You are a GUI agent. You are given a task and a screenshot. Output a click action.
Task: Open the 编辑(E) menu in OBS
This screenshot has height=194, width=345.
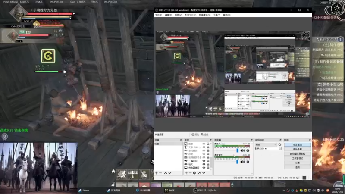[168, 15]
